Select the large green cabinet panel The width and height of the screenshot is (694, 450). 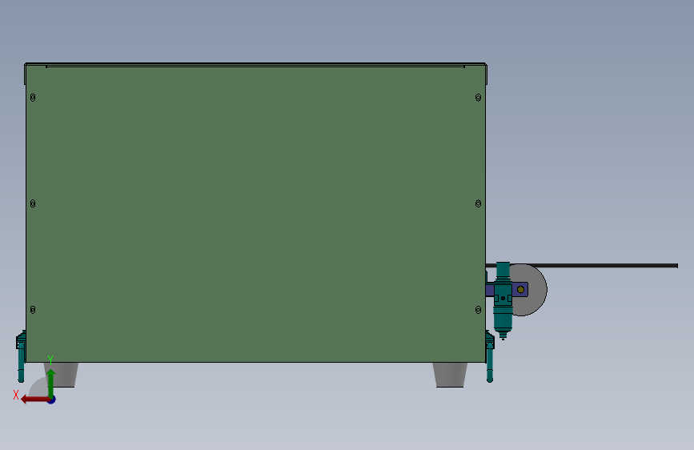(x=256, y=214)
